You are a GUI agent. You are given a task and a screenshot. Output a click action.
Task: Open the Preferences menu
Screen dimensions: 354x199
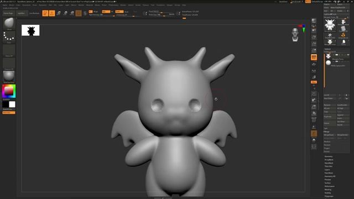pyautogui.click(x=113, y=5)
